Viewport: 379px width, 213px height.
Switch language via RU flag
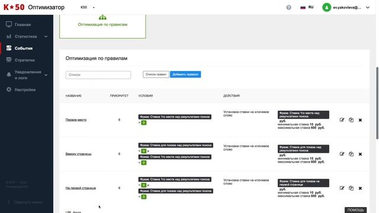[x=307, y=7]
